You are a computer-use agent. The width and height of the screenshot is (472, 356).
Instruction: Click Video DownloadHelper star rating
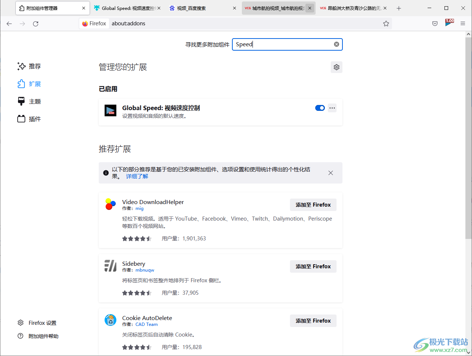tap(137, 239)
